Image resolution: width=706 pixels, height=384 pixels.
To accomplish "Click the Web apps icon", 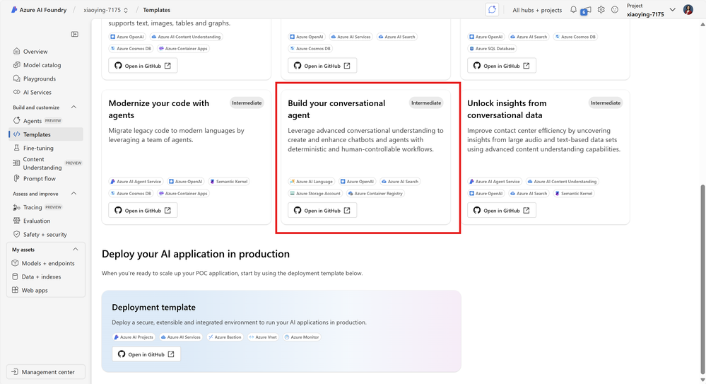I will (16, 290).
